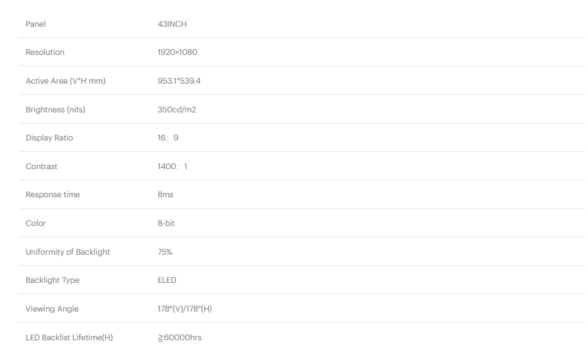This screenshot has height=349, width=588.
Task: Click the Contrast label
Action: (41, 167)
